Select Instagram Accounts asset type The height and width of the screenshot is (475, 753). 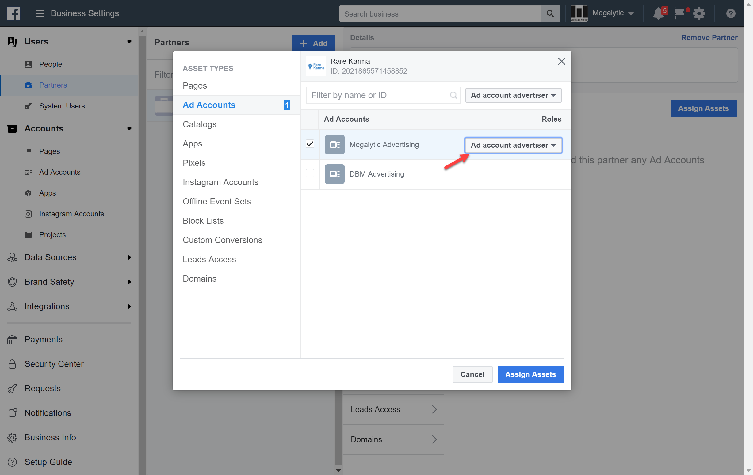coord(220,182)
